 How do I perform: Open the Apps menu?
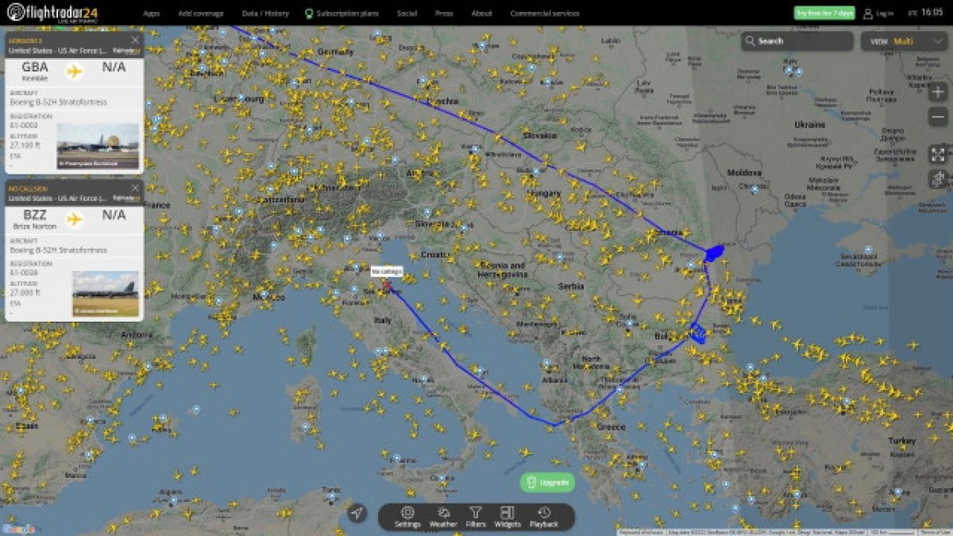151,13
